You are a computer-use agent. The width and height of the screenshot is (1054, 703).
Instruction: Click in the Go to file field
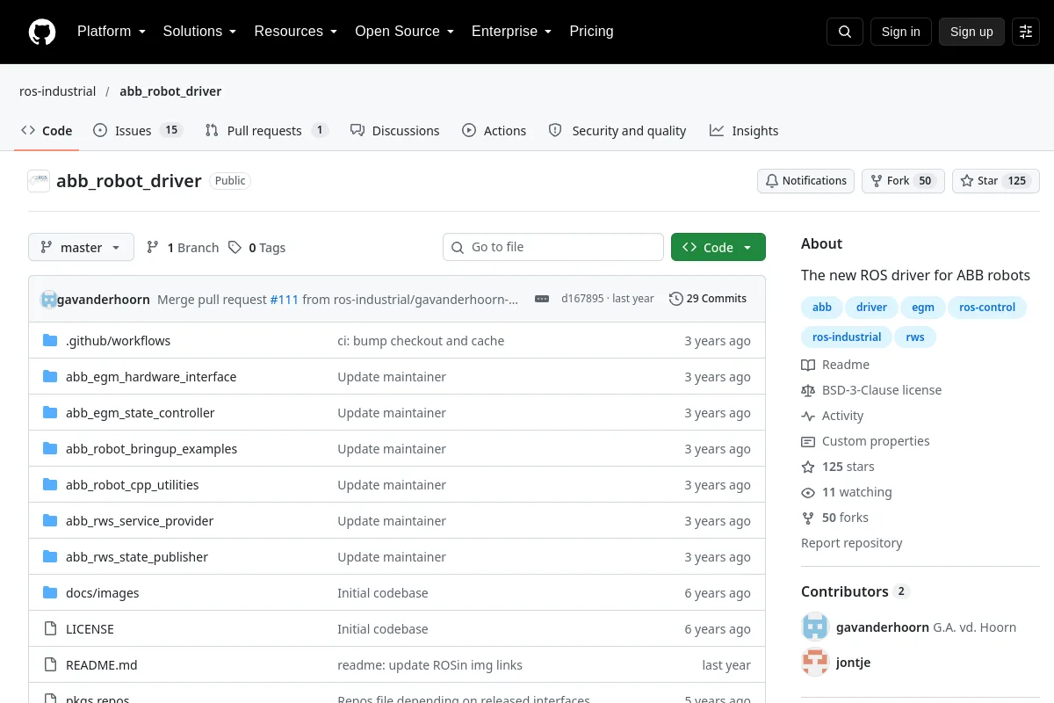[553, 248]
